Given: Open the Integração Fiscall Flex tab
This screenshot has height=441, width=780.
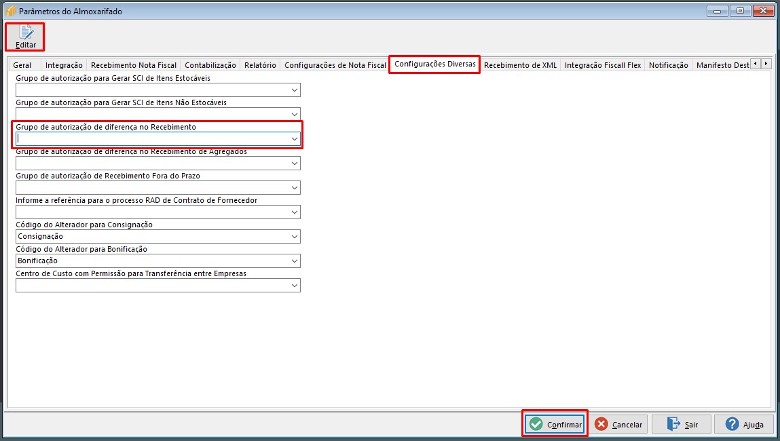Looking at the screenshot, I should point(602,65).
